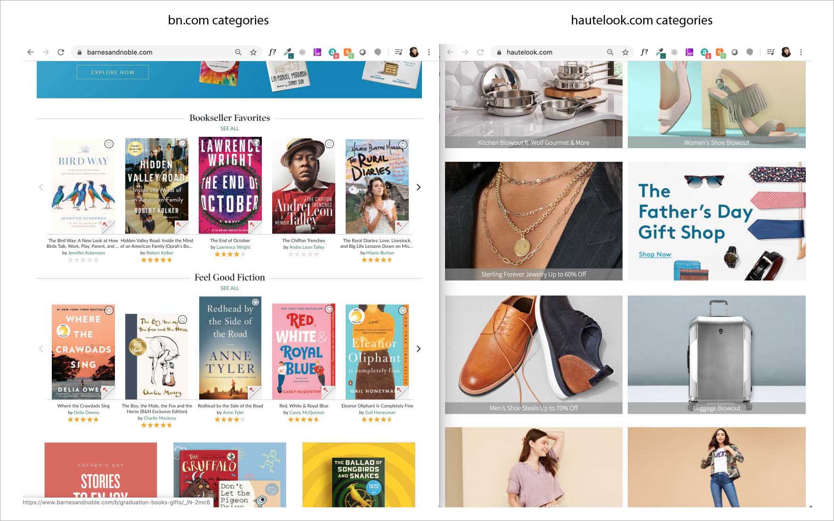This screenshot has width=834, height=521.
Task: Click lock icon next to barnesandnoble.com URL
Action: tap(80, 52)
